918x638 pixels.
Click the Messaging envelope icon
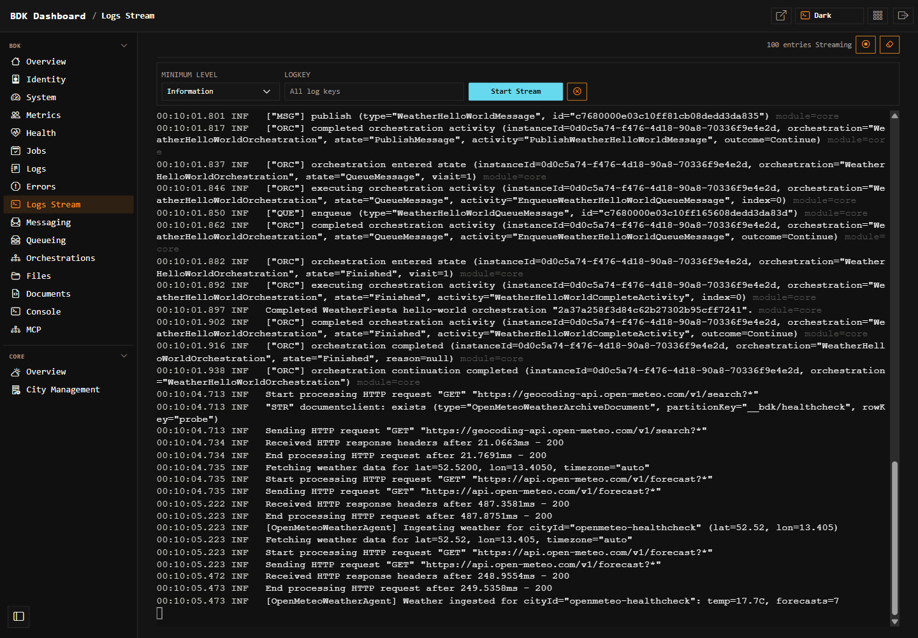16,222
